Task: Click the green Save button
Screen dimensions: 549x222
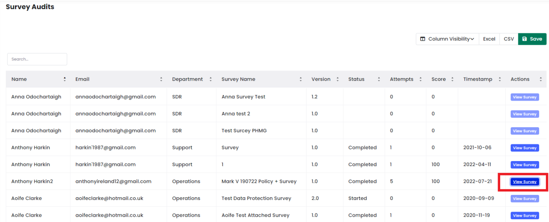Action: pyautogui.click(x=532, y=39)
